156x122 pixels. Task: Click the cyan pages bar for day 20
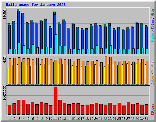coord(97,50)
